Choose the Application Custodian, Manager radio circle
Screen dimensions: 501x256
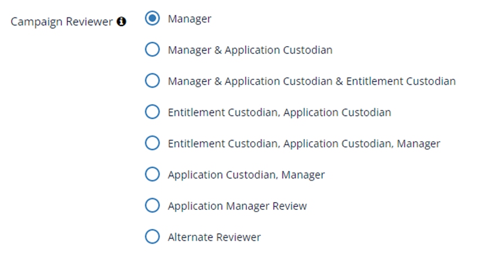(x=152, y=174)
